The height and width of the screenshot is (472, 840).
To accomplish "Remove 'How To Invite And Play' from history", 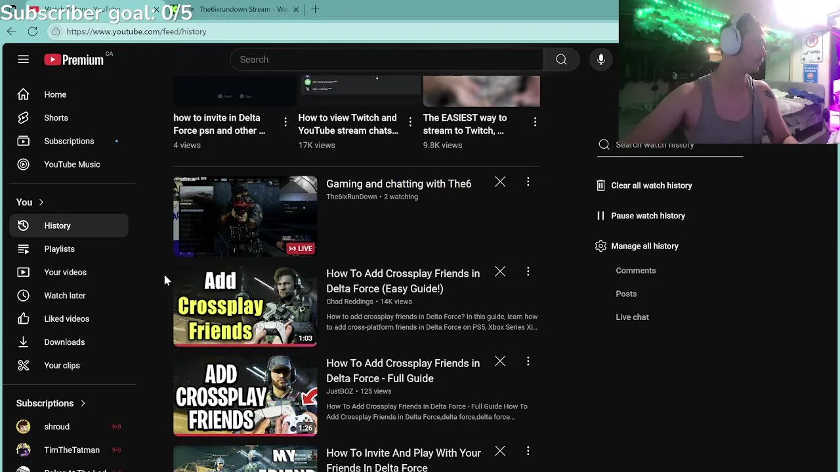I will point(500,451).
